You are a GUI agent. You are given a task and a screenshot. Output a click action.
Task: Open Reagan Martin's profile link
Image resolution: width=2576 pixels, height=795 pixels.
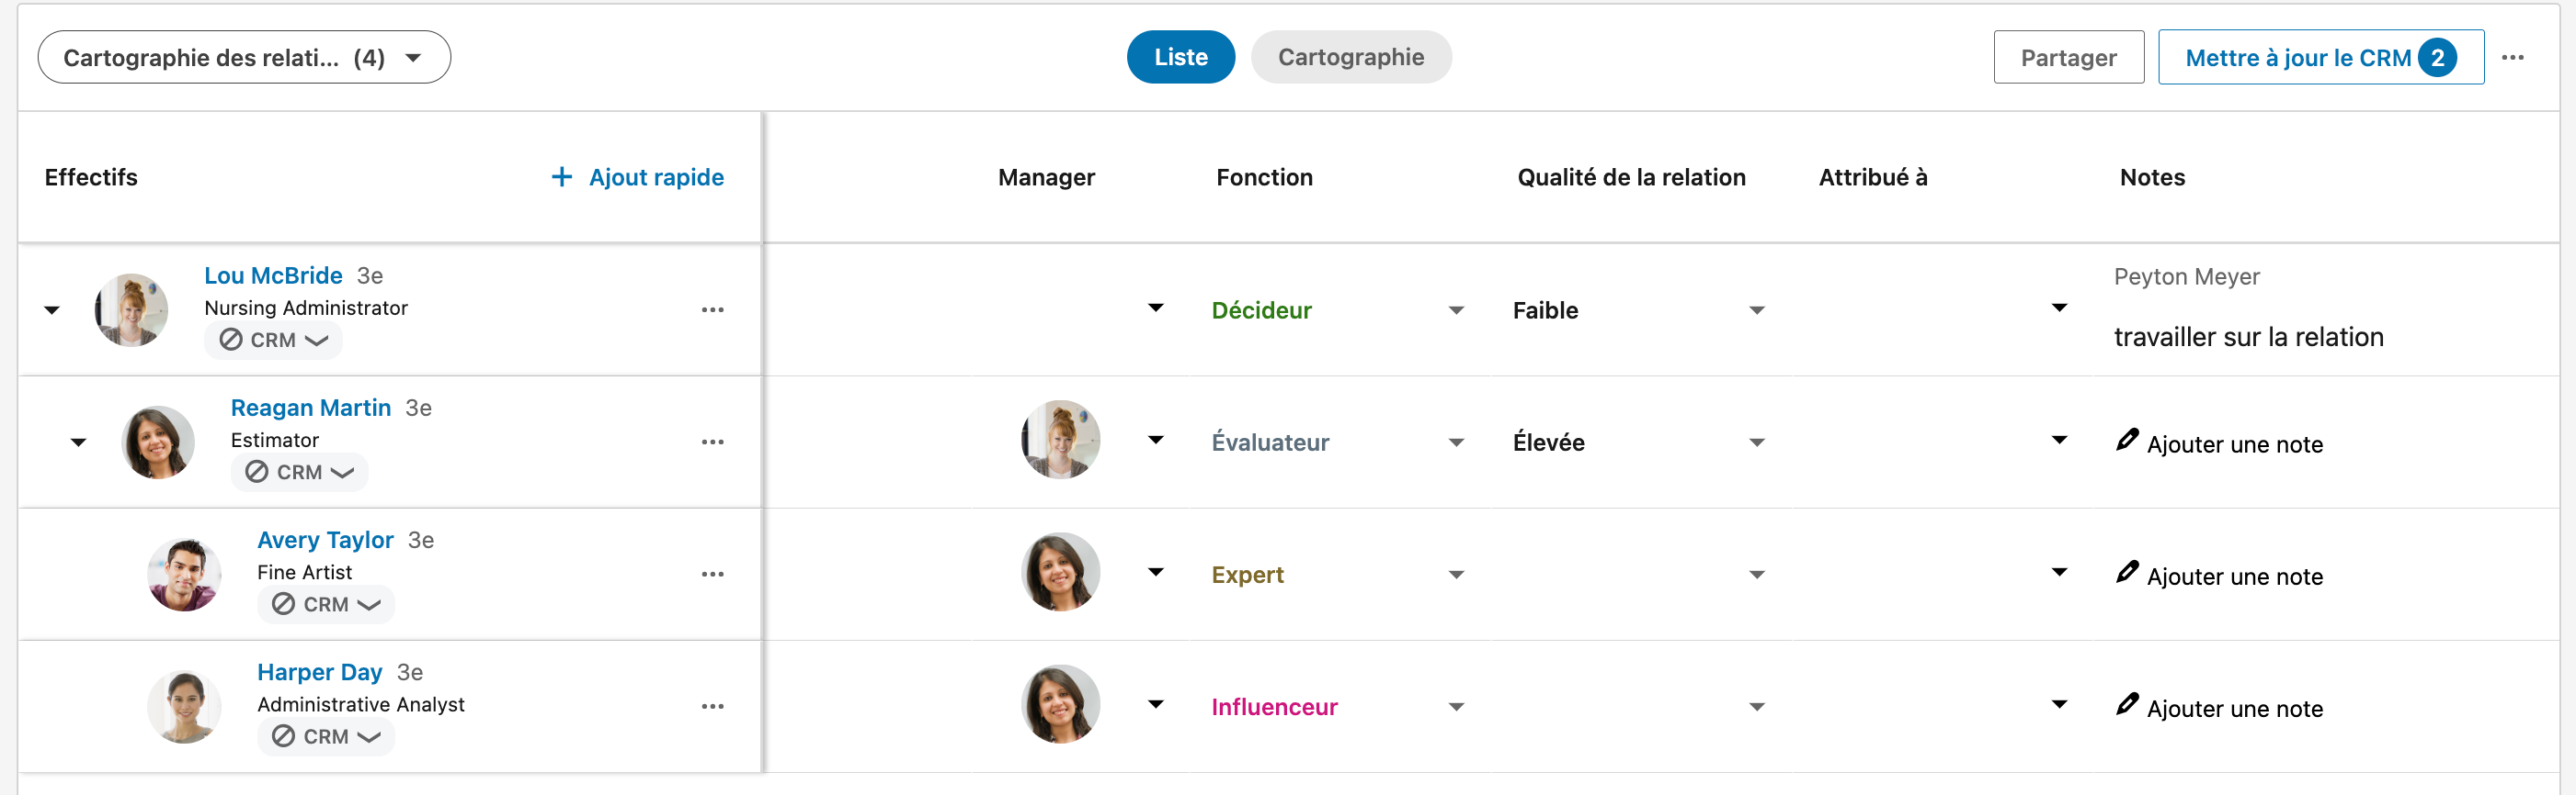click(x=310, y=408)
